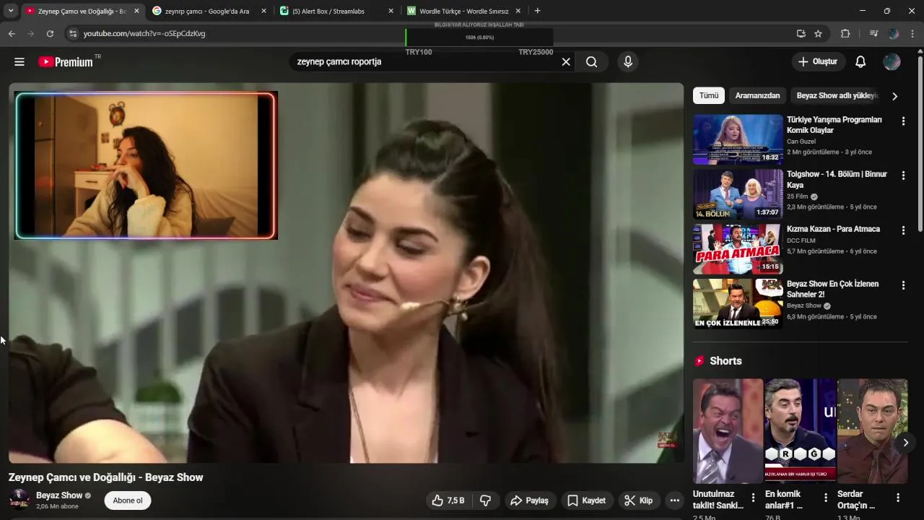The image size is (924, 520).
Task: Open options for Serdar Ortaç short
Action: pos(898,498)
